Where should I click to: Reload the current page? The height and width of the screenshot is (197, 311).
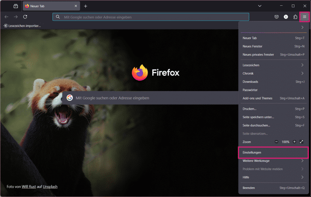click(x=25, y=16)
